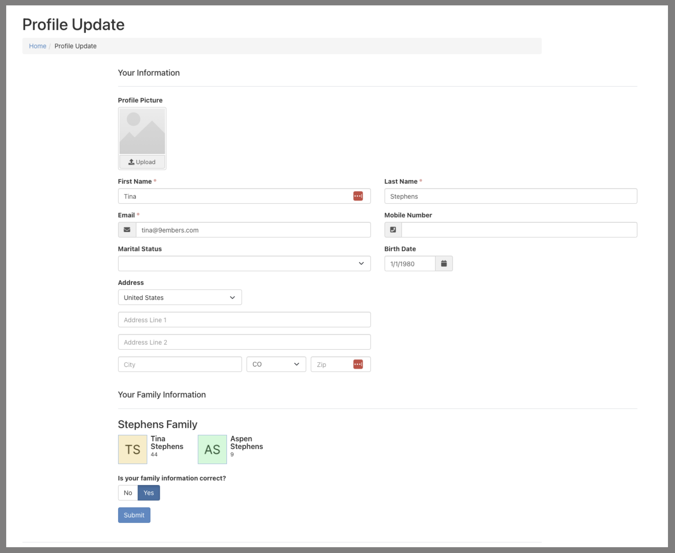Select the TS avatar for Tina Stephens
The image size is (675, 553).
[x=133, y=449]
